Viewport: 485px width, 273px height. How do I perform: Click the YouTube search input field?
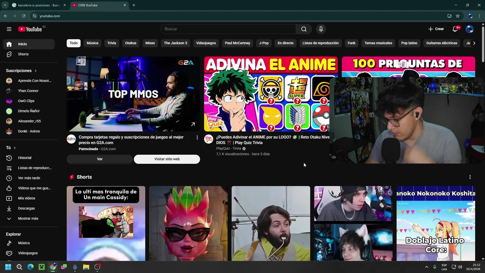228,29
